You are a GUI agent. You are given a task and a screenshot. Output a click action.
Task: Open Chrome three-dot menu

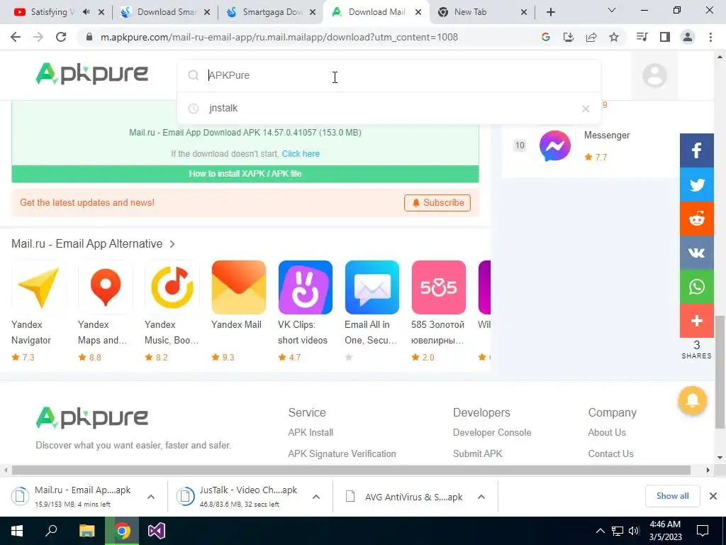tap(710, 37)
